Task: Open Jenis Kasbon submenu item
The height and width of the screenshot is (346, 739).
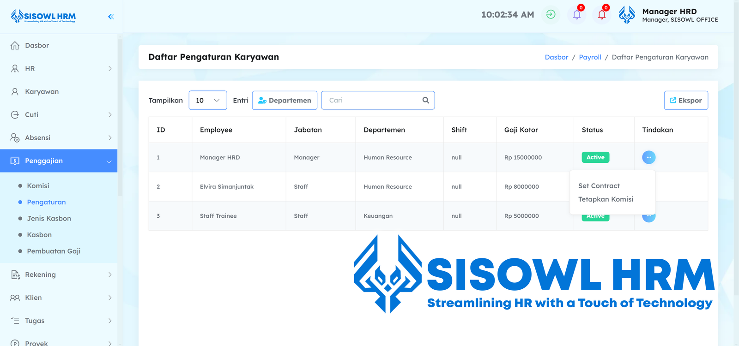Action: point(49,218)
